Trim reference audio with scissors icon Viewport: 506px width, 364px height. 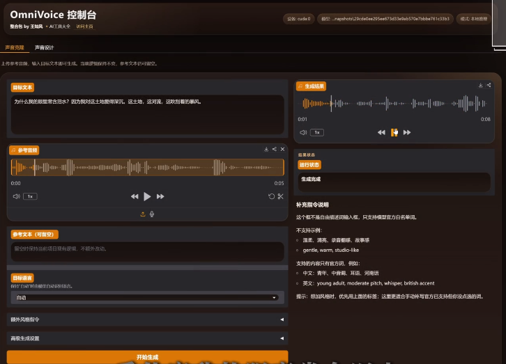[280, 196]
